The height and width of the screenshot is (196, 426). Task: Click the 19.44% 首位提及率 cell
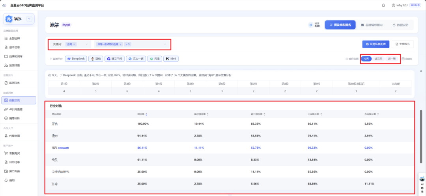tap(199, 124)
